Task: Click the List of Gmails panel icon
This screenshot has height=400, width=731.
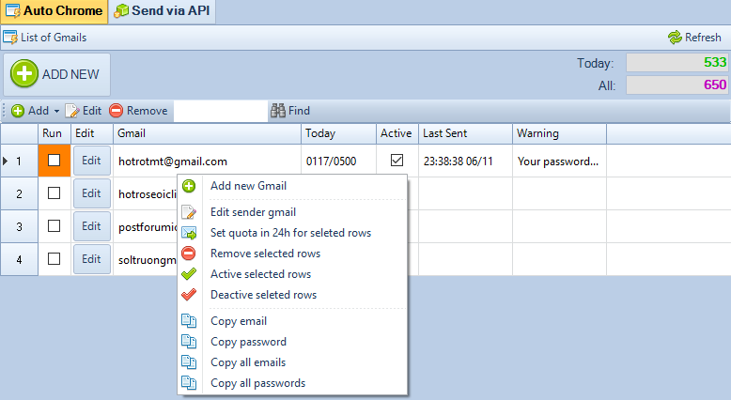Action: 10,38
